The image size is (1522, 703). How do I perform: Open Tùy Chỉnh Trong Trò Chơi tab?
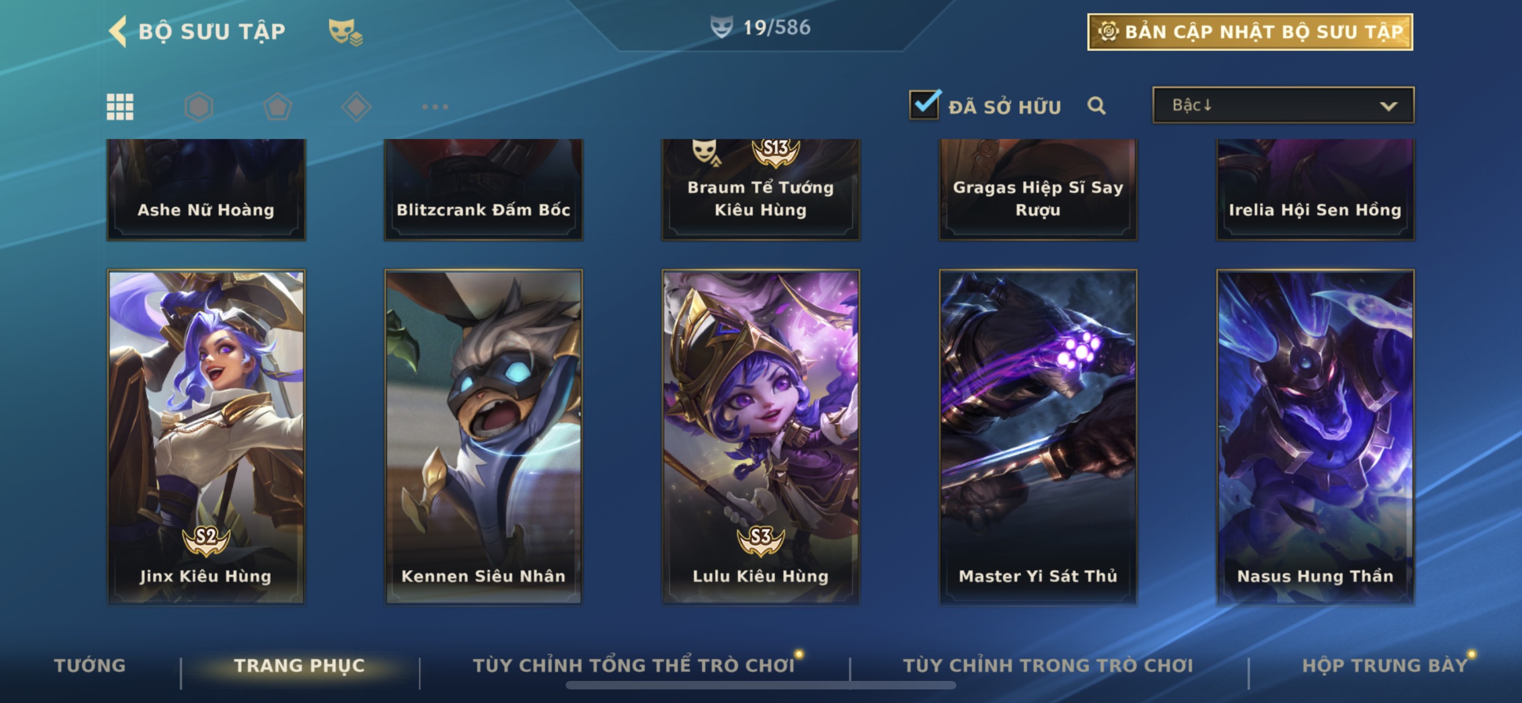point(1048,665)
